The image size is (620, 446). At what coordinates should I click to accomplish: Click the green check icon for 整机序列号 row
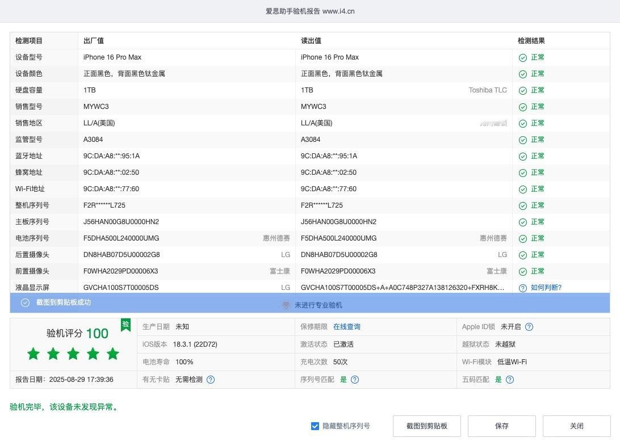523,206
